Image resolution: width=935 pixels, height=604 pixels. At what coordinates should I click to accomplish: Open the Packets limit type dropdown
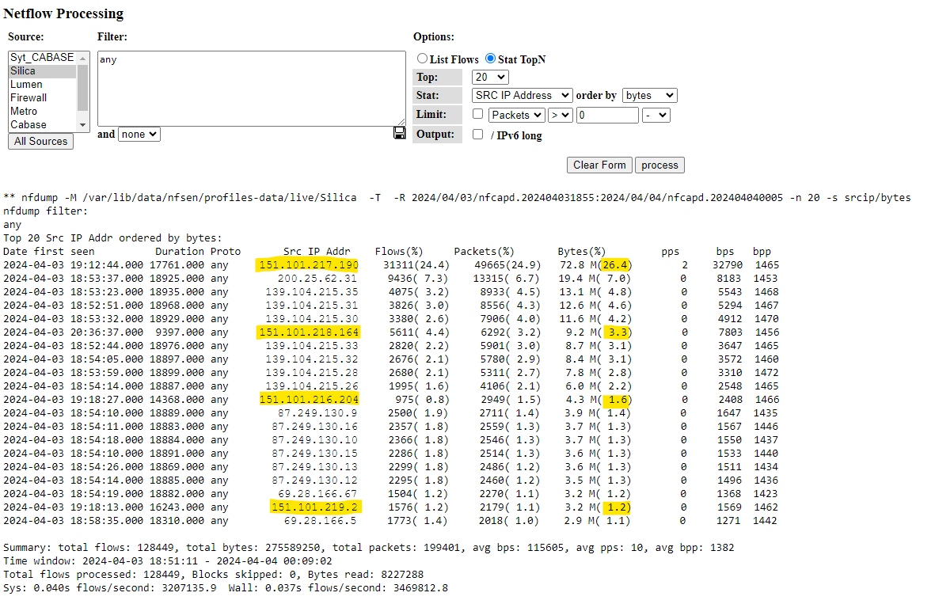coord(516,115)
